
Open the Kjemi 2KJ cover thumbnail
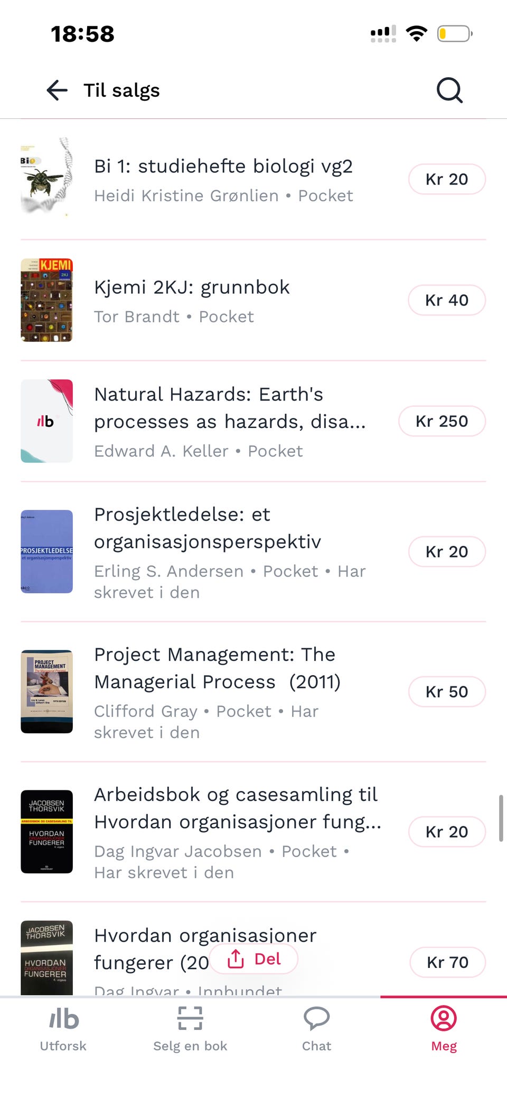click(x=46, y=300)
